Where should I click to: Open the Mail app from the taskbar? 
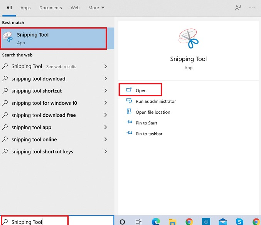point(223,222)
